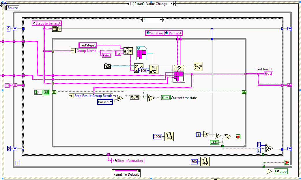The height and width of the screenshot is (180, 301).
Task: Select the Open VI Reference node
Action: (x=154, y=69)
